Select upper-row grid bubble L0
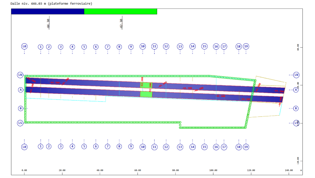Image resolution: width=315 pixels, height=178 pixels. point(24,47)
